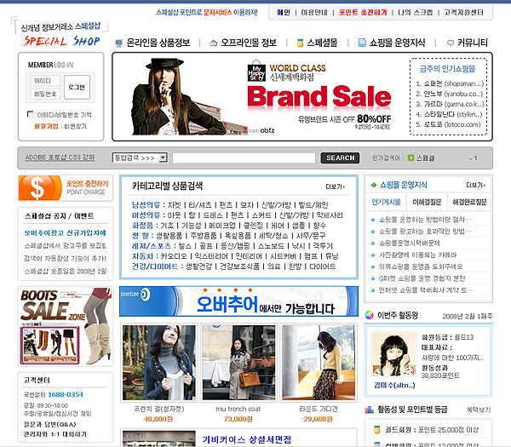
Task: Switch to the 해결완료질문 tab
Action: (469, 202)
